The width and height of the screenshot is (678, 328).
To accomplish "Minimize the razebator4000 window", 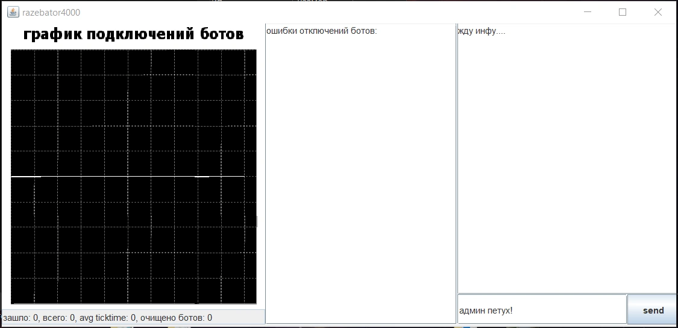I will pyautogui.click(x=590, y=12).
